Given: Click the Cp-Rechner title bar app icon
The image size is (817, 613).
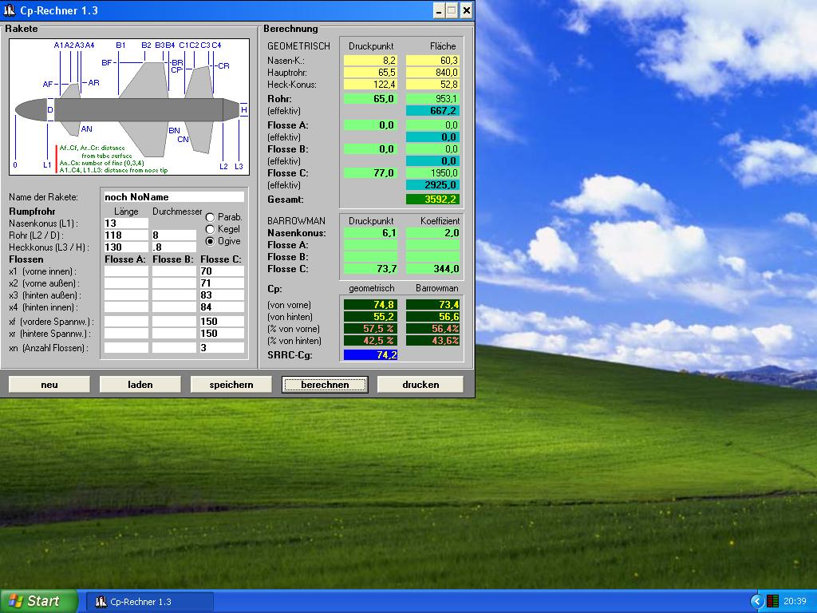Looking at the screenshot, I should pyautogui.click(x=10, y=10).
